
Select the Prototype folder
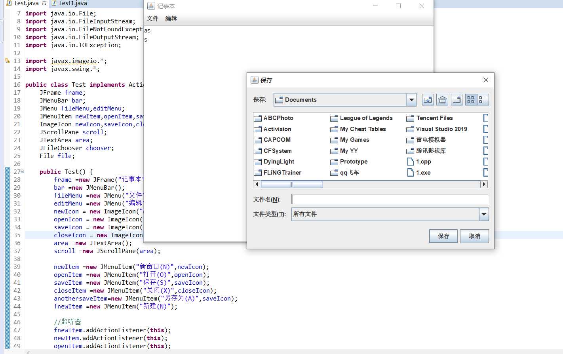click(x=349, y=162)
